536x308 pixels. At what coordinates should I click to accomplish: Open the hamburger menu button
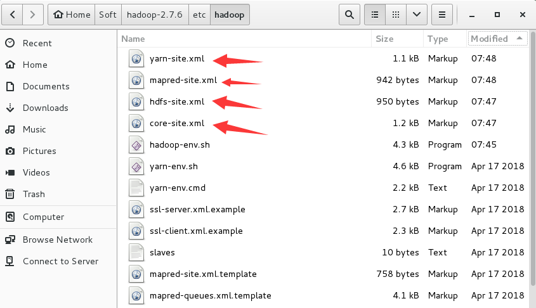click(x=442, y=15)
